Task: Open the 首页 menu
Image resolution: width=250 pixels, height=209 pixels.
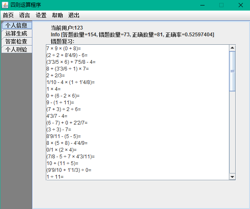Action: click(8, 15)
